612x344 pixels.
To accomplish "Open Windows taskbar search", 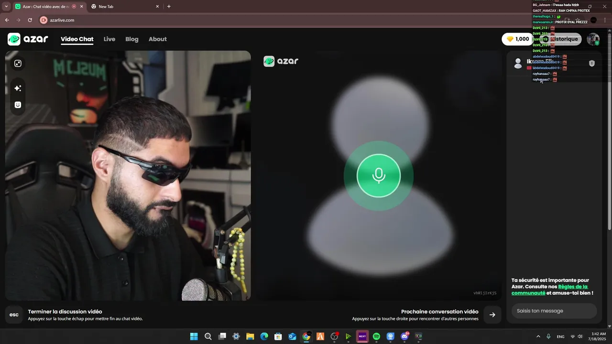I will (x=208, y=336).
